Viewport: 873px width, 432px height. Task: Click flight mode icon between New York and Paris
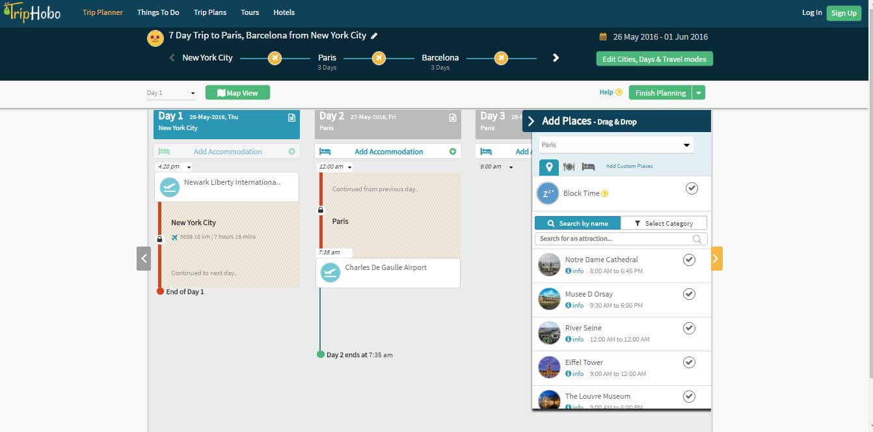(275, 58)
